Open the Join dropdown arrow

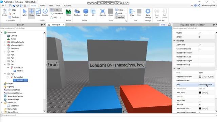coord(61,17)
